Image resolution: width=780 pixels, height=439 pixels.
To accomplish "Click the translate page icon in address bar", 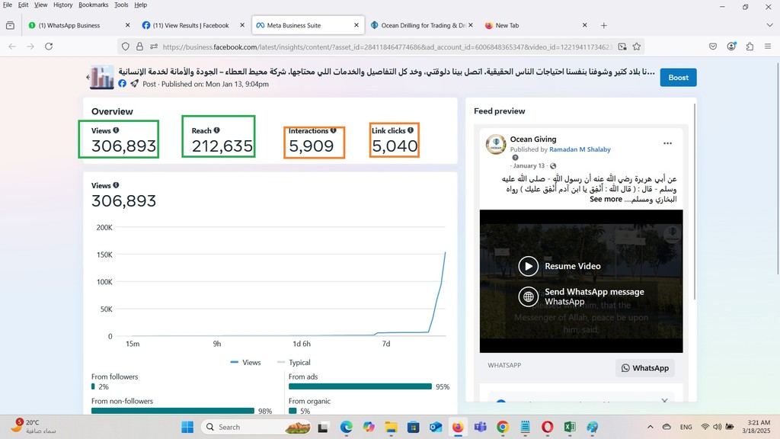I will point(622,46).
